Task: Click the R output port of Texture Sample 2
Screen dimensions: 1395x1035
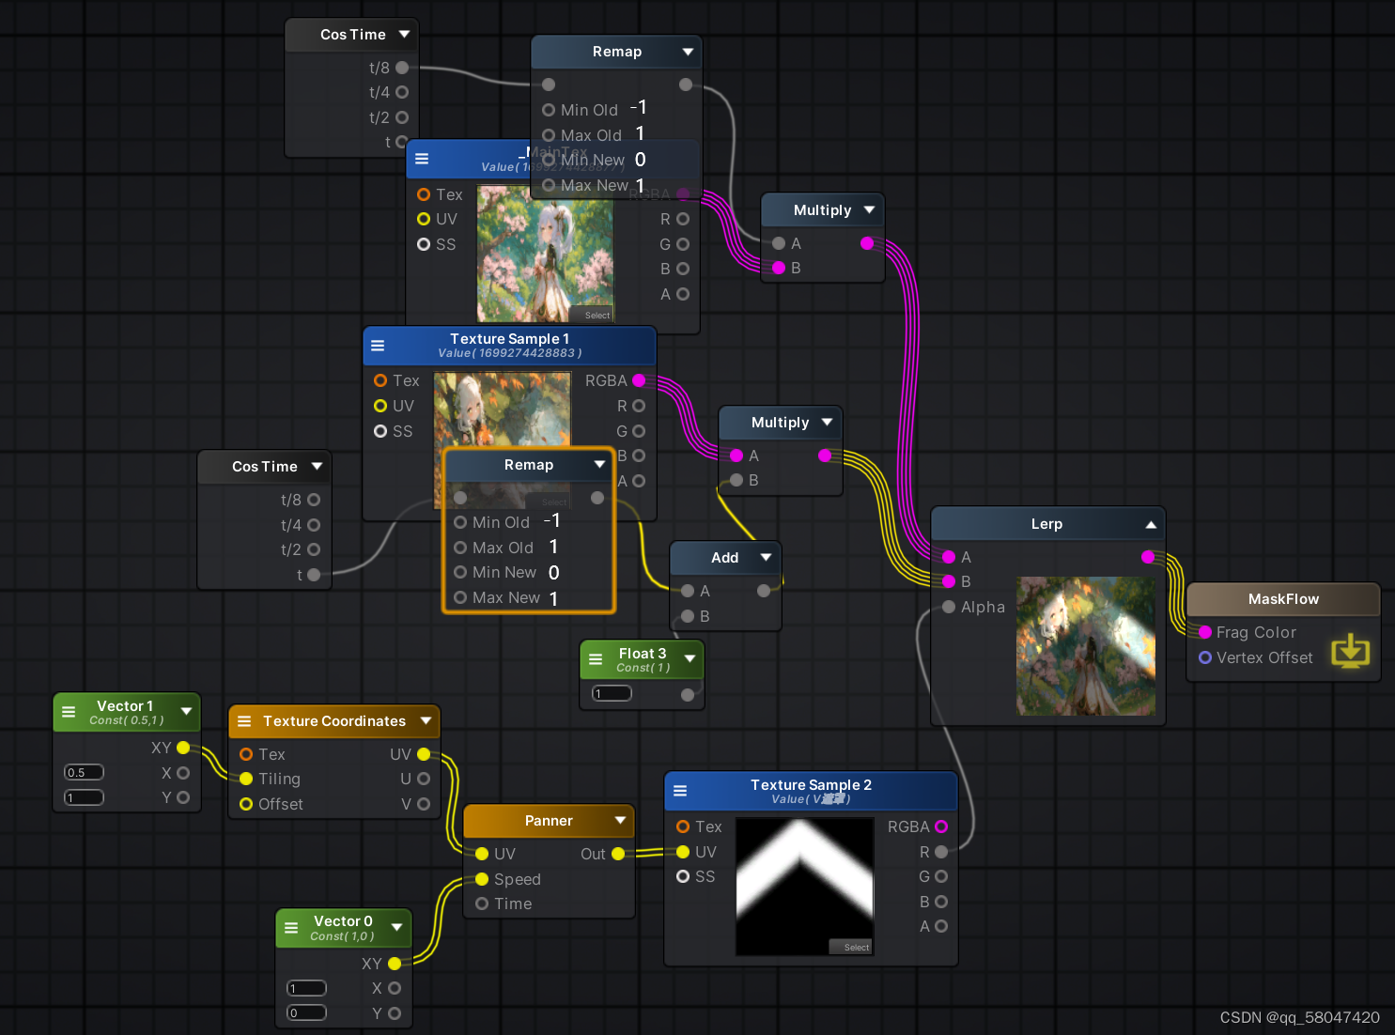Action: click(x=941, y=852)
